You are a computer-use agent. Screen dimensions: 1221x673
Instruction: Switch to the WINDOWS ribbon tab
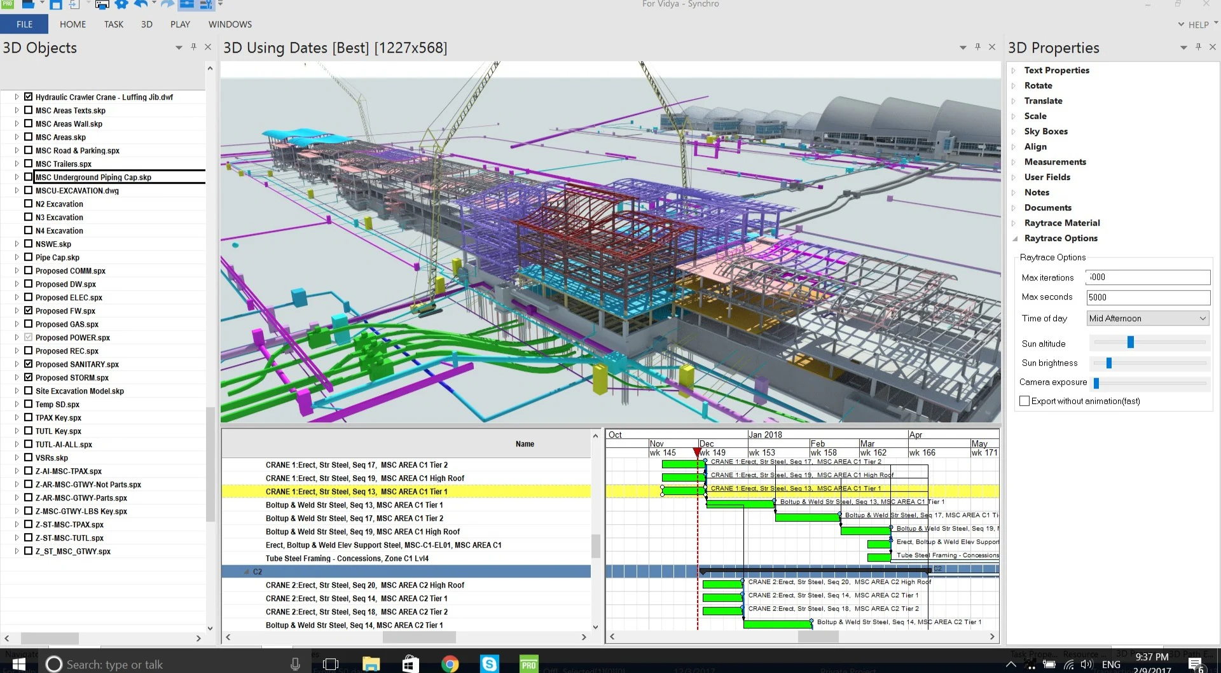point(230,24)
